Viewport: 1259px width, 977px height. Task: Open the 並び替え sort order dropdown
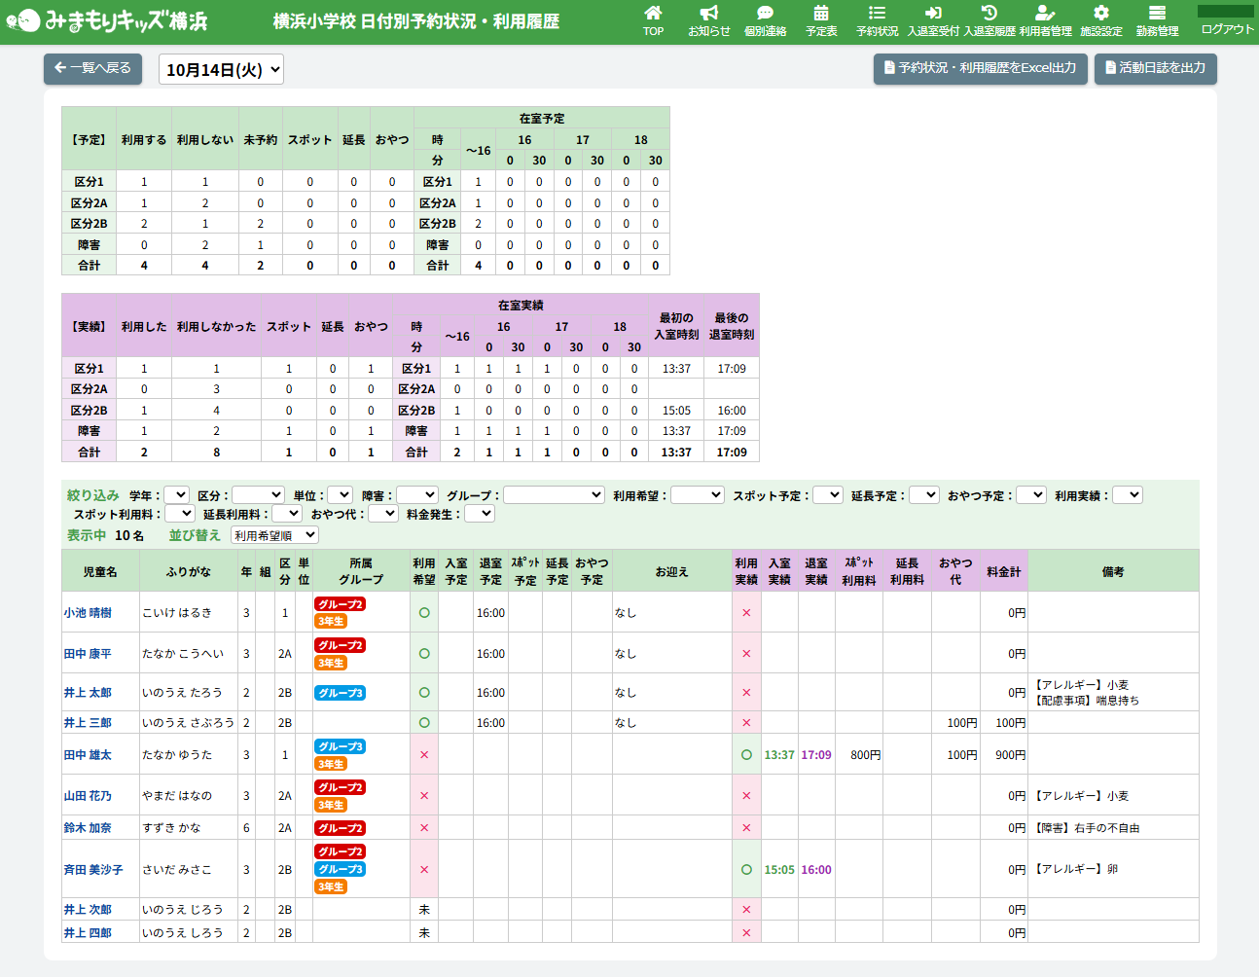[274, 535]
